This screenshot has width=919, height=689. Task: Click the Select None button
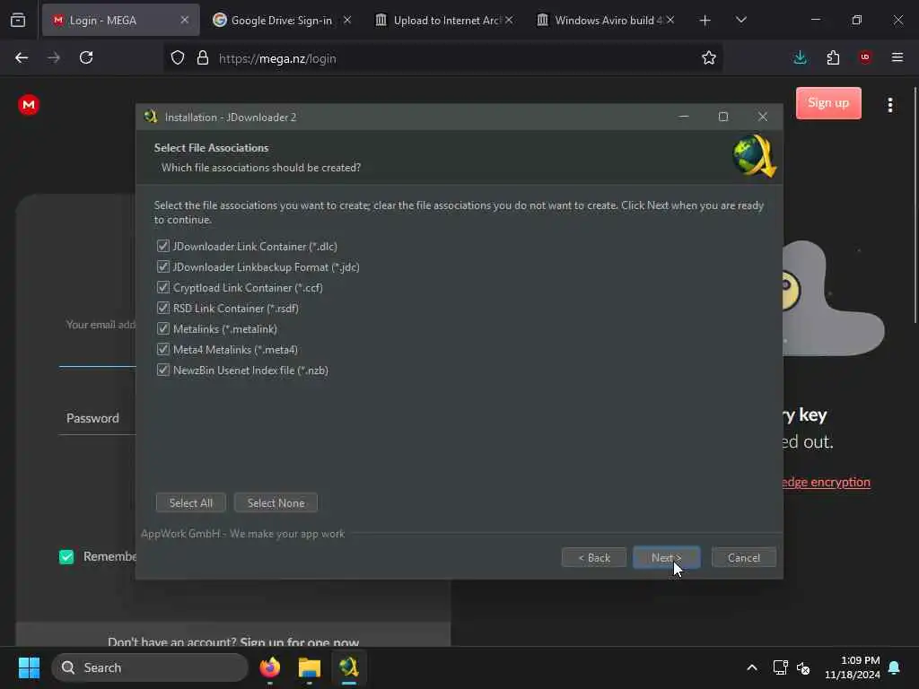[x=276, y=502]
